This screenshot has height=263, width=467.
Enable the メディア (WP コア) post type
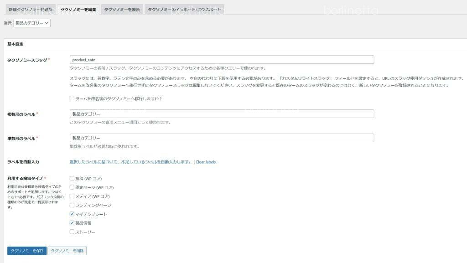coord(72,196)
